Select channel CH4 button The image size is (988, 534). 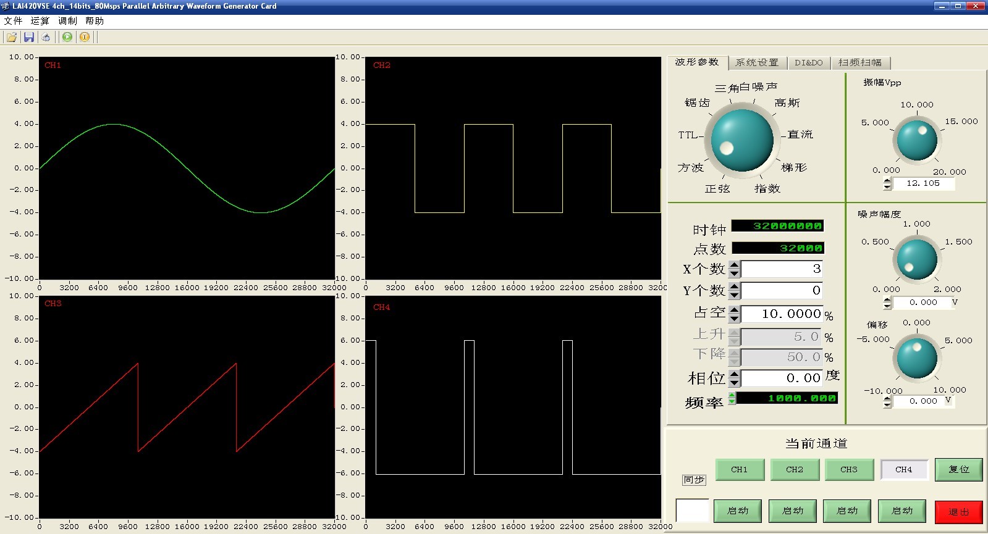coord(904,470)
